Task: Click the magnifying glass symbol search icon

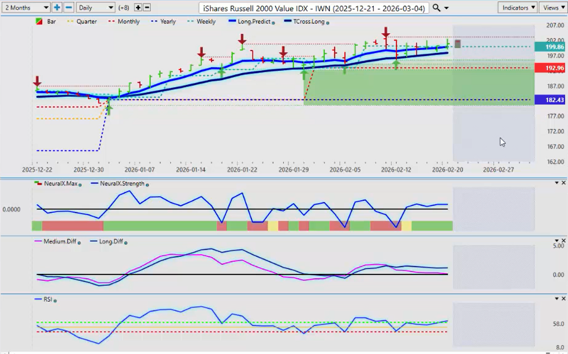Action: [x=436, y=8]
